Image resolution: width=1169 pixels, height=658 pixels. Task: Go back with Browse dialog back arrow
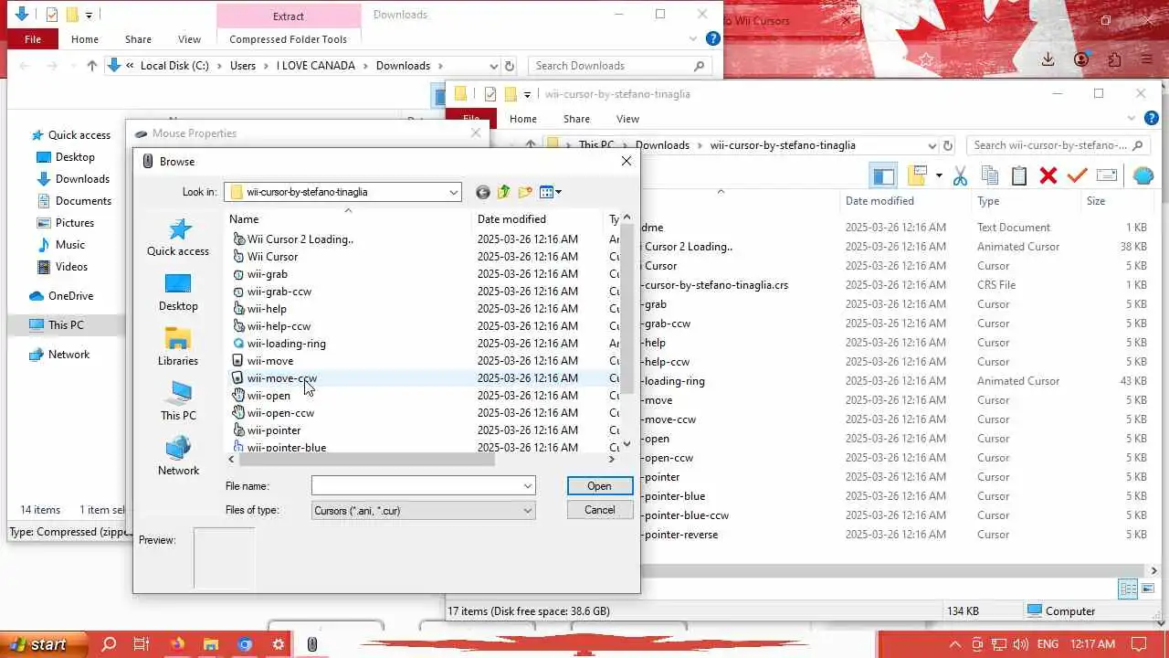(x=483, y=192)
